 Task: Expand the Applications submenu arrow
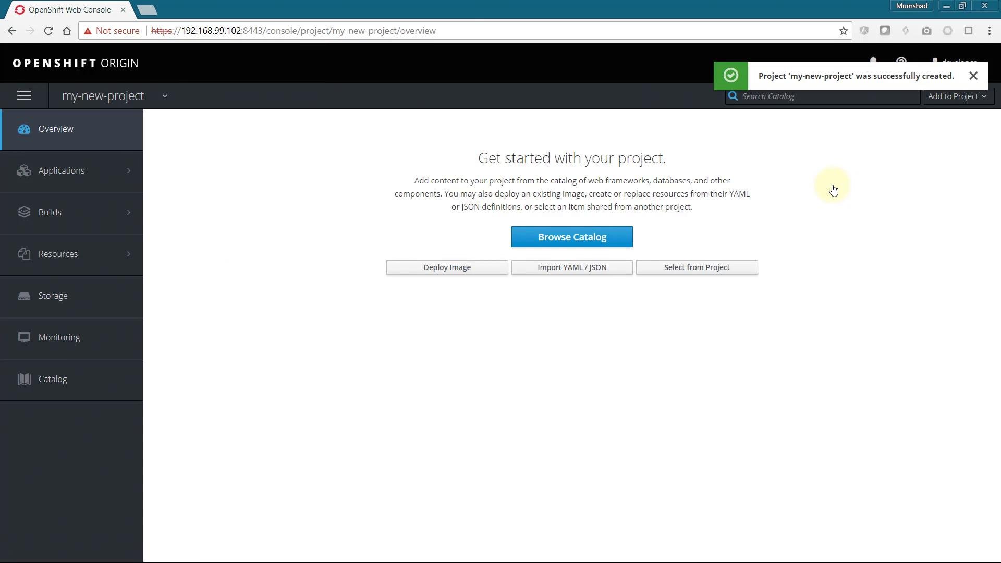129,171
